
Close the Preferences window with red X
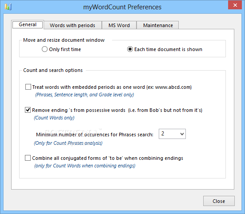click(235, 5)
